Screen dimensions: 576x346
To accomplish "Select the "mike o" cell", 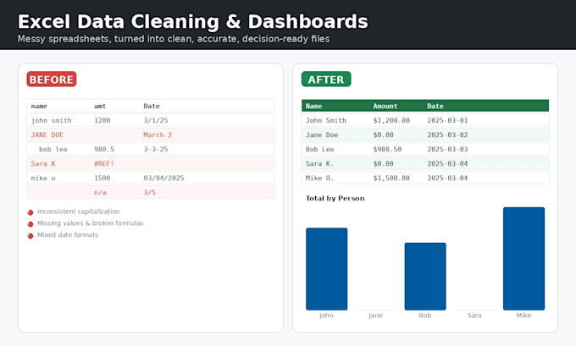I will click(43, 178).
